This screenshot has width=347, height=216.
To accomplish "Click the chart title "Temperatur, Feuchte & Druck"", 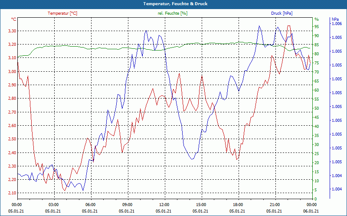I will [175, 4].
